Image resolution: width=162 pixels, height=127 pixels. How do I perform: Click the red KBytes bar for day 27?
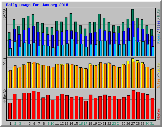[x=134, y=105]
